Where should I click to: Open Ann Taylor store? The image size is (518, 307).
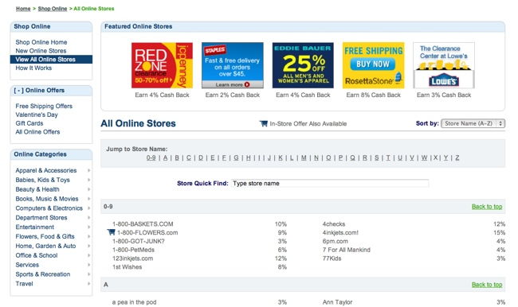(x=337, y=302)
